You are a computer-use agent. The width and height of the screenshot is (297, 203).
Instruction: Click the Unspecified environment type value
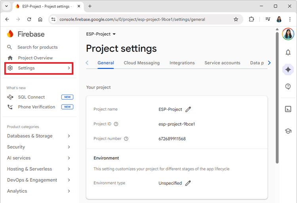[x=170, y=183]
